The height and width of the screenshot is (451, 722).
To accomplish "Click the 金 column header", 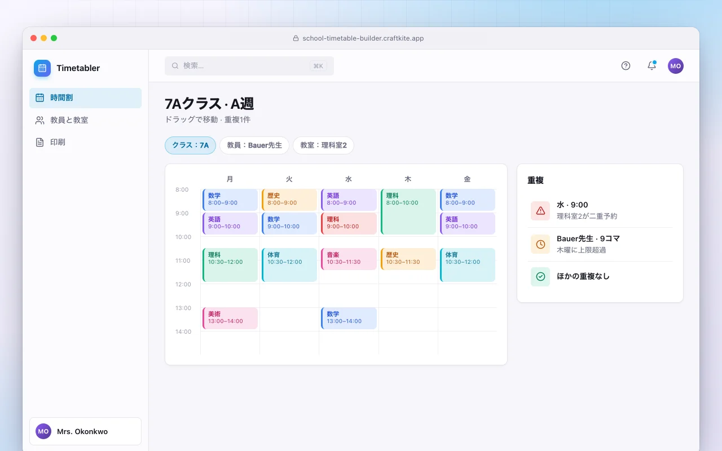I will click(467, 179).
